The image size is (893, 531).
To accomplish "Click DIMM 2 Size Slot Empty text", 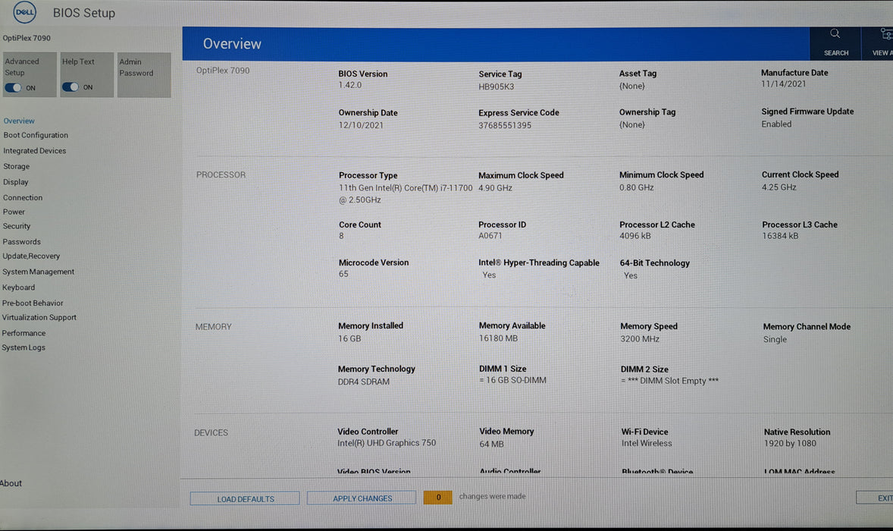I will [670, 381].
